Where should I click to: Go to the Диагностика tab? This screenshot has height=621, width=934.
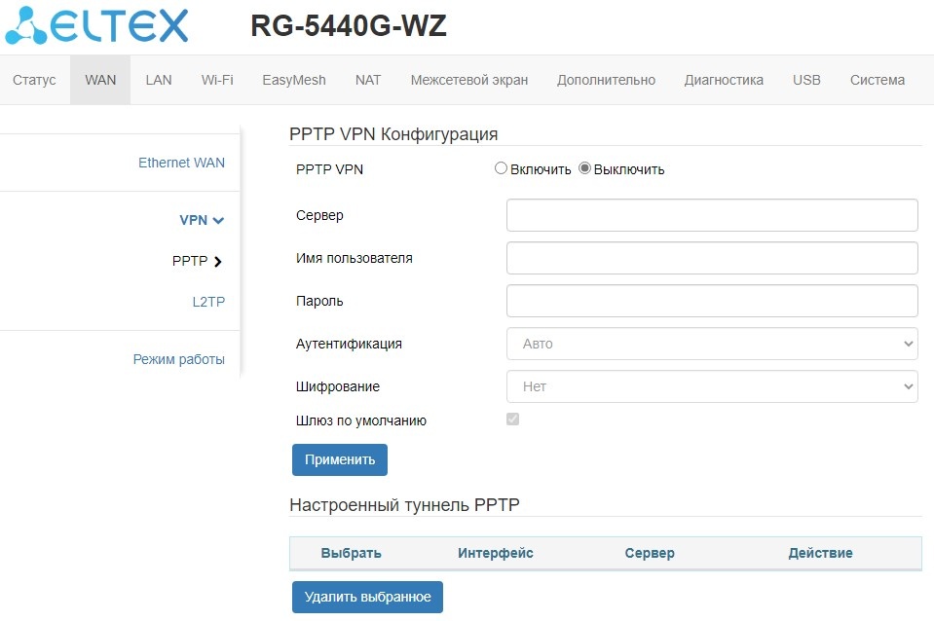tap(724, 80)
